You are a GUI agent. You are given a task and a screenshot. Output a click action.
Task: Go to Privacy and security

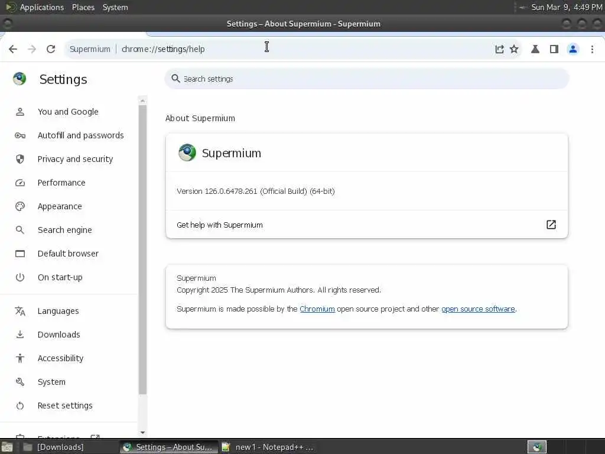point(75,159)
